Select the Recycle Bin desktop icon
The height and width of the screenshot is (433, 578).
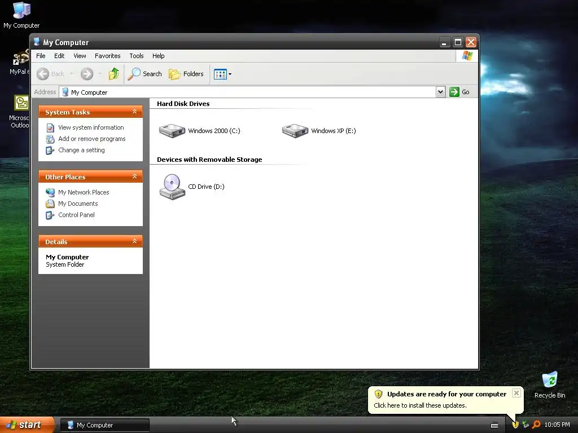(x=550, y=385)
